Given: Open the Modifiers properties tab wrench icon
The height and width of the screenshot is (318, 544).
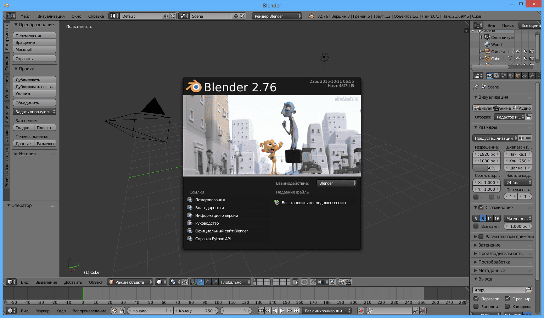Looking at the screenshot, I should (x=532, y=76).
